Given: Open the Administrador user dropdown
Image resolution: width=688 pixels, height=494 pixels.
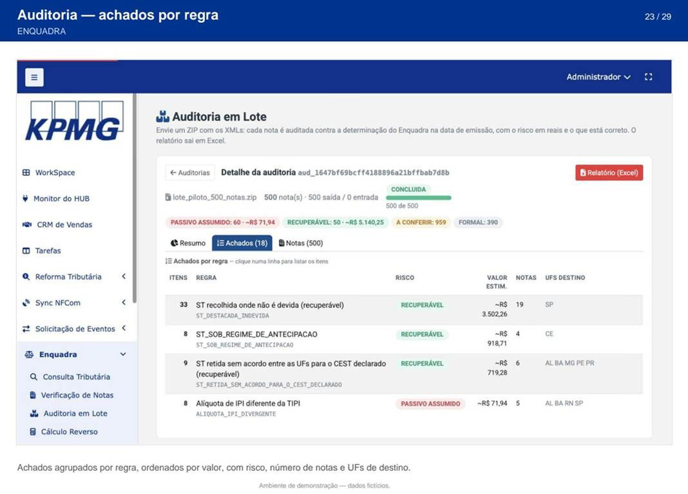Looking at the screenshot, I should click(x=598, y=77).
